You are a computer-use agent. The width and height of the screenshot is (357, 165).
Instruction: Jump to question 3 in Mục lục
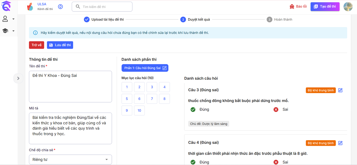pyautogui.click(x=152, y=87)
